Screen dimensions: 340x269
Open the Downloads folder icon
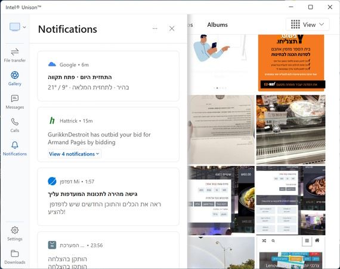click(x=15, y=253)
